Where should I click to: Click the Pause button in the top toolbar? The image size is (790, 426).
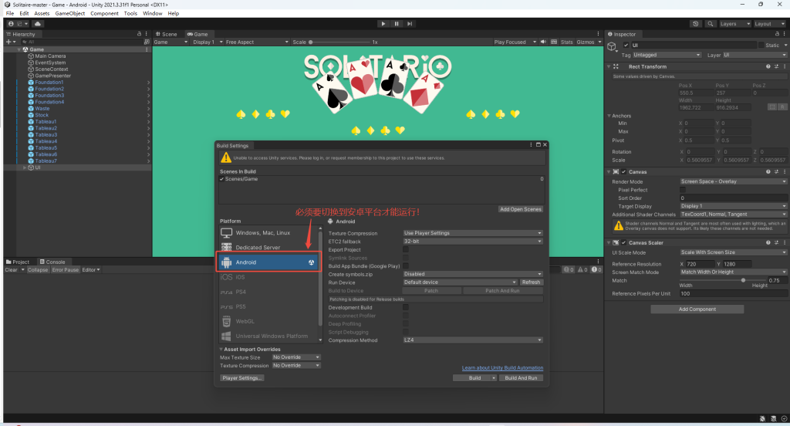coord(397,24)
